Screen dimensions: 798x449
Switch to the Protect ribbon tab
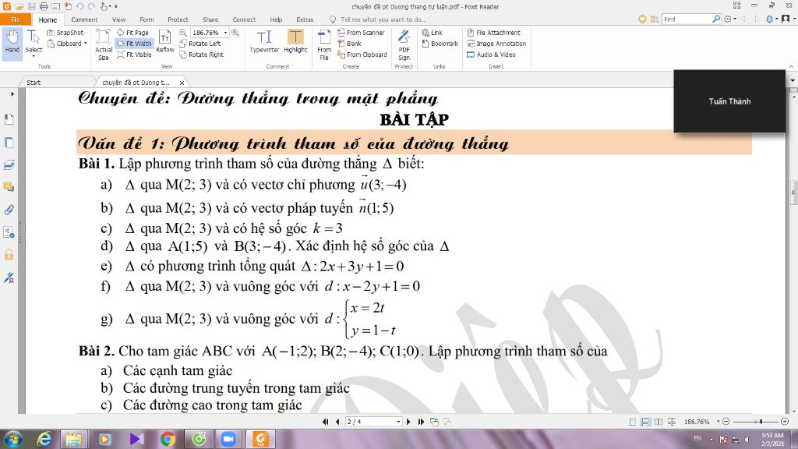[x=178, y=19]
